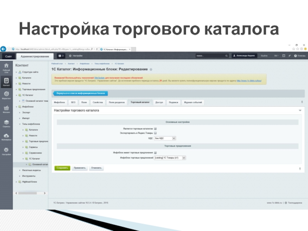Open the Настройки gear sidebar icon
Viewport: 308px width, 231px height.
6,151
